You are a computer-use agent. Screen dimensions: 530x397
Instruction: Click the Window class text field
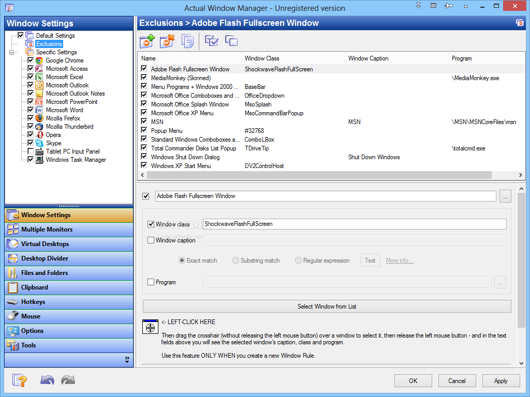click(x=355, y=224)
